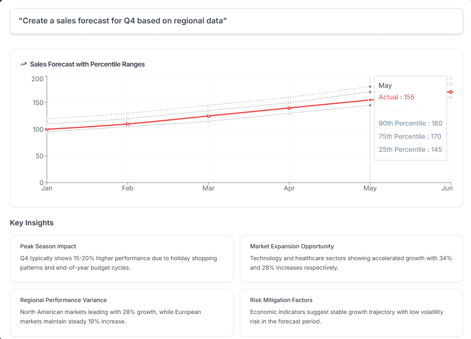The image size is (471, 339).
Task: Open the Risk Mitigation Factors card
Action: (x=351, y=312)
